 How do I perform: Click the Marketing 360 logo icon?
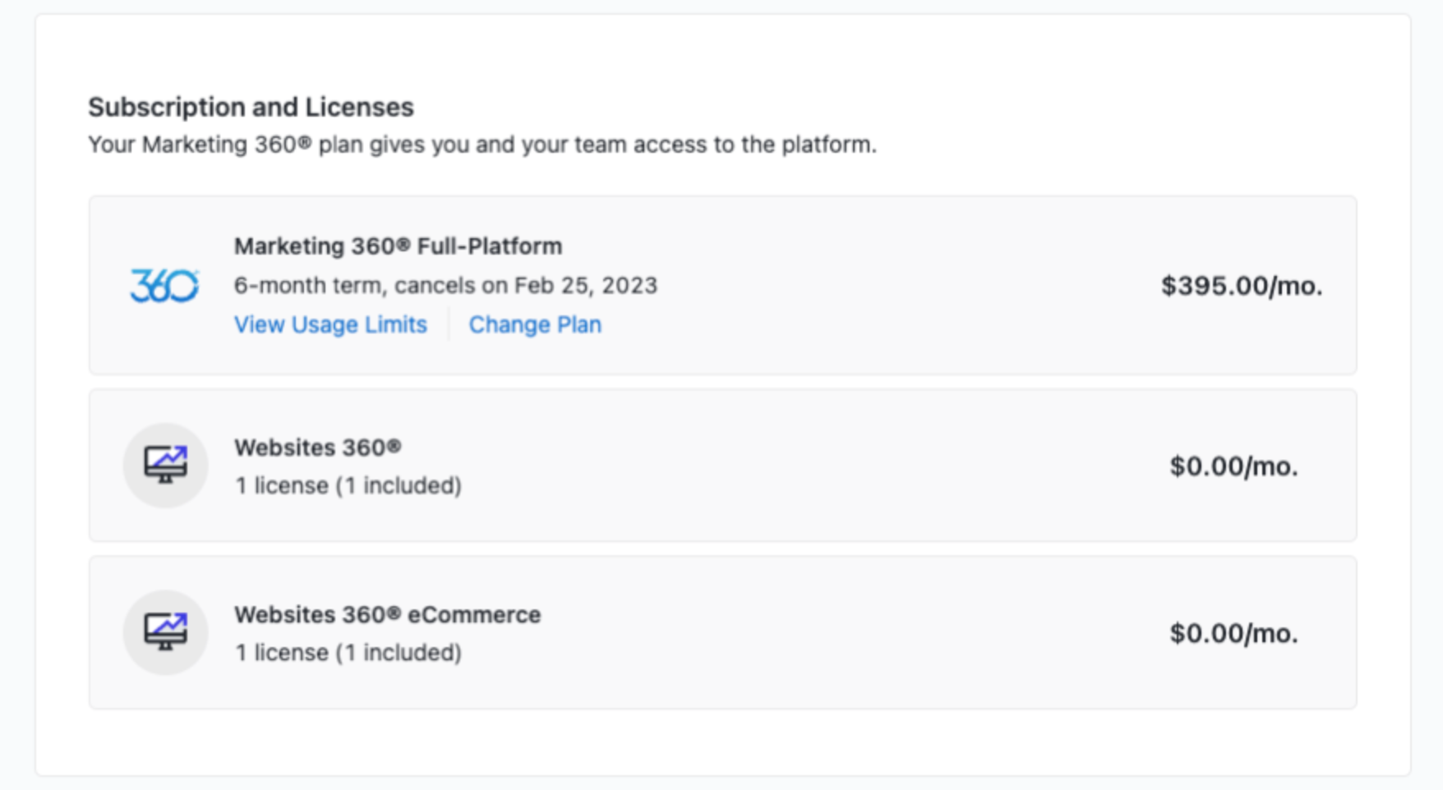pyautogui.click(x=164, y=286)
